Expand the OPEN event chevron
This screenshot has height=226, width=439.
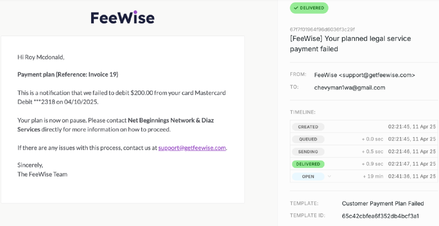(x=329, y=177)
